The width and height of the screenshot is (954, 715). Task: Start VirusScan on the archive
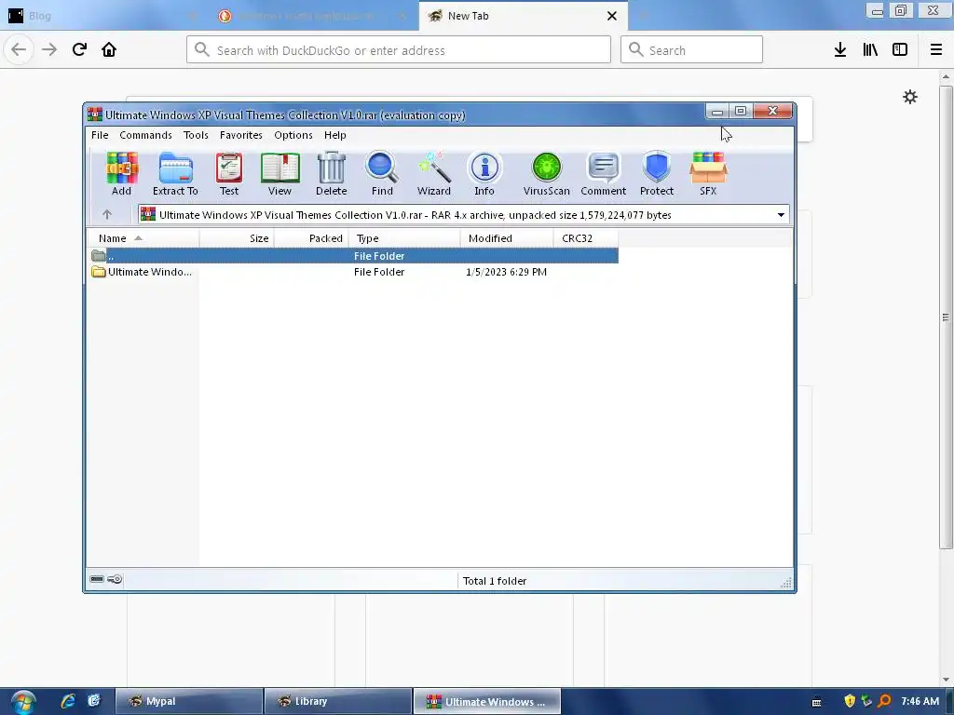click(546, 174)
